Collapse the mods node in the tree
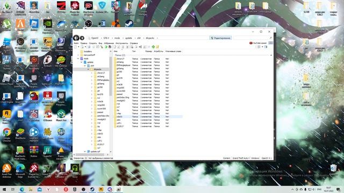 pyautogui.click(x=78, y=58)
